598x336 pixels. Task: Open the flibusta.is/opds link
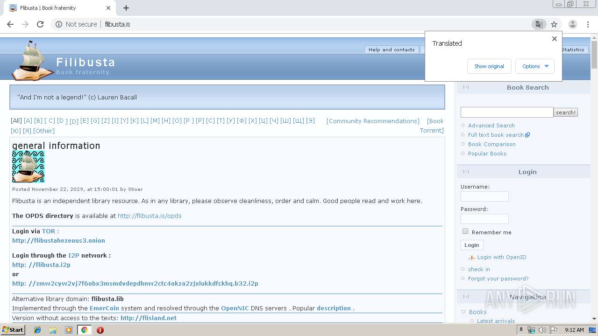[149, 216]
